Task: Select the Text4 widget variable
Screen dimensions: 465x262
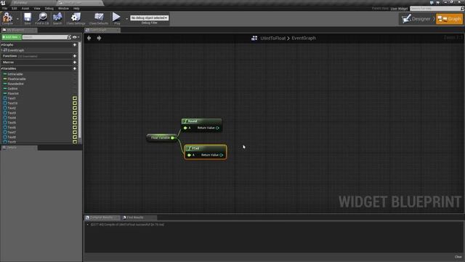Action: tap(12, 118)
